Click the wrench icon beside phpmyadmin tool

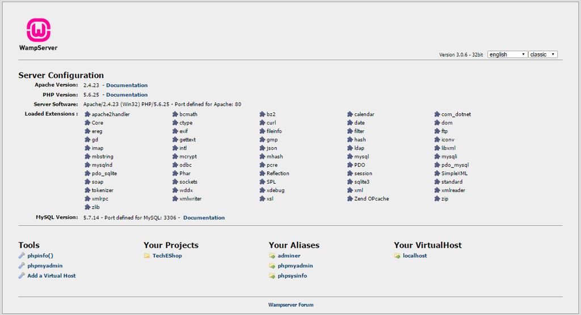click(22, 265)
